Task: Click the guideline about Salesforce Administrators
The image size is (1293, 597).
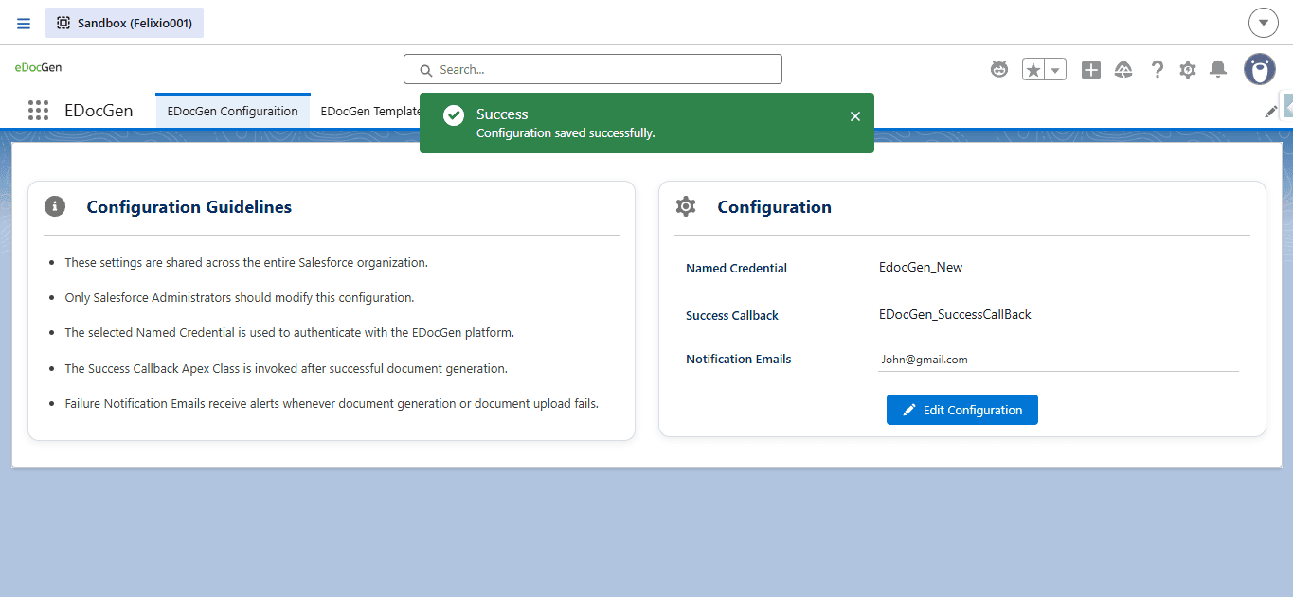Action: tap(240, 297)
